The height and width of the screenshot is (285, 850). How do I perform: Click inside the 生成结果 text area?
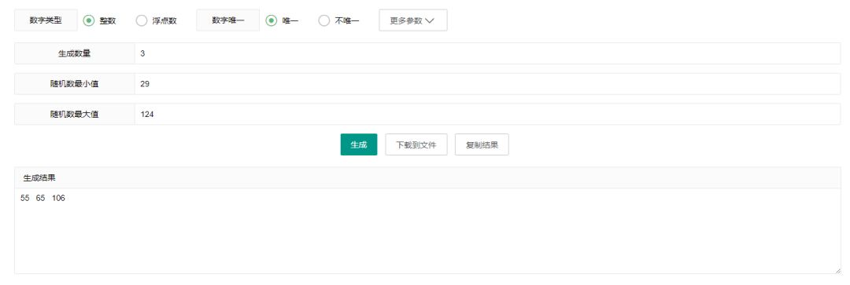[x=427, y=231]
